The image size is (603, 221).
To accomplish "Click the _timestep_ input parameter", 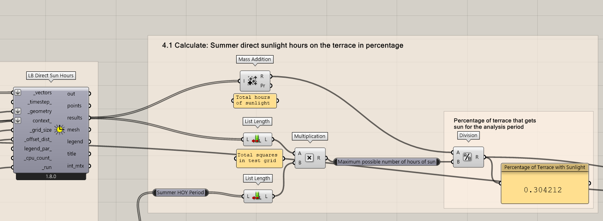I will point(39,102).
